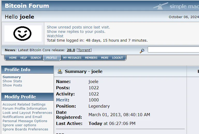Click the Torrent link in the news

[84, 50]
